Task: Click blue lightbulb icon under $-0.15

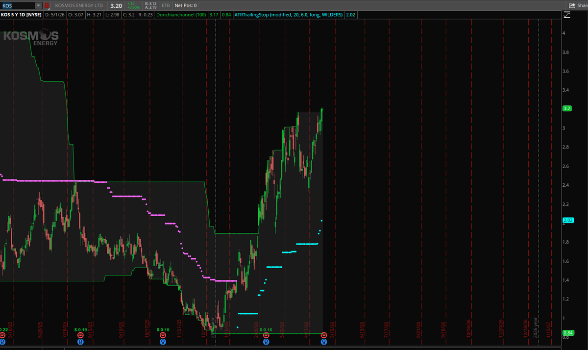Action: point(163,342)
